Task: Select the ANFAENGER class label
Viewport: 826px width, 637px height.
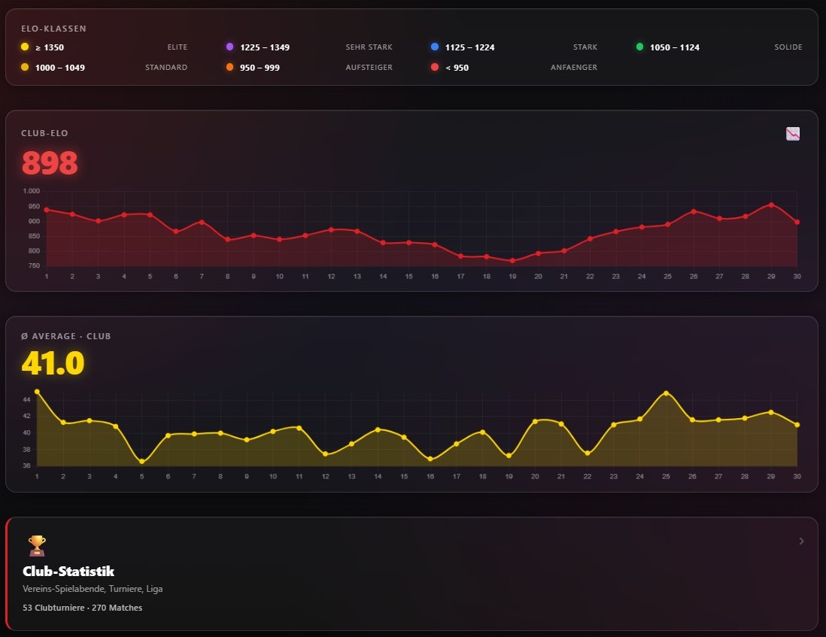Action: (574, 68)
